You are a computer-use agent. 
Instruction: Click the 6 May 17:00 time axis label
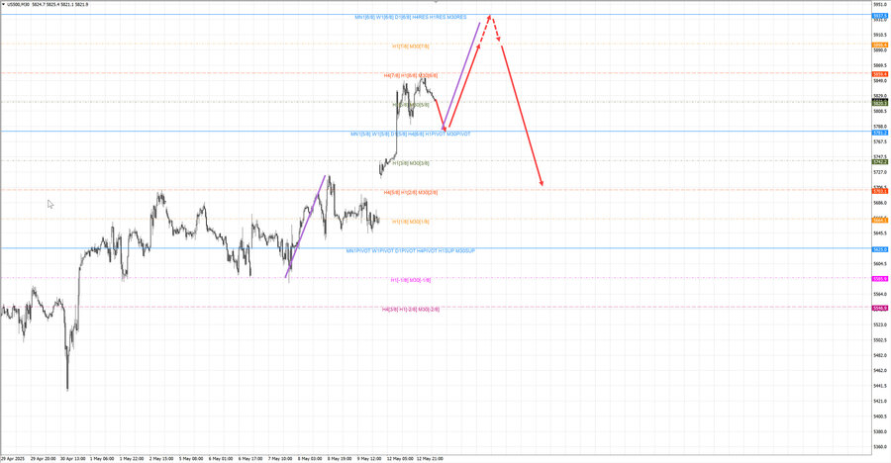tap(250, 458)
